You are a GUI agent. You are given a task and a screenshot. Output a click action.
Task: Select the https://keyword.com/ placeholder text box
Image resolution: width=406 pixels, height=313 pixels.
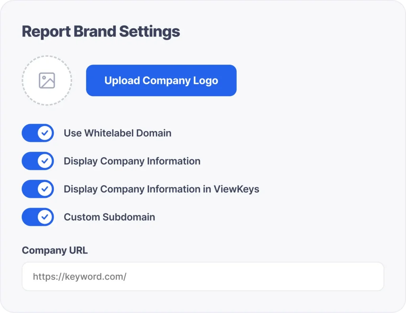click(203, 277)
